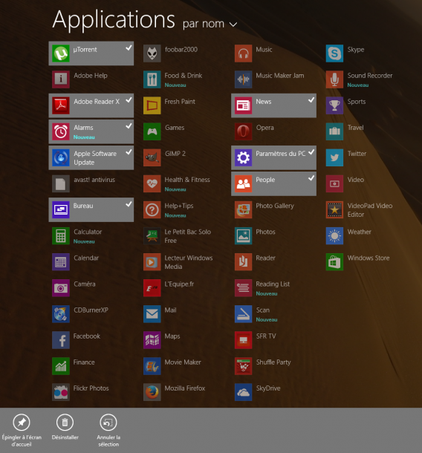The image size is (422, 453).
Task: Open the SkyDrive cloud icon
Action: tap(244, 392)
